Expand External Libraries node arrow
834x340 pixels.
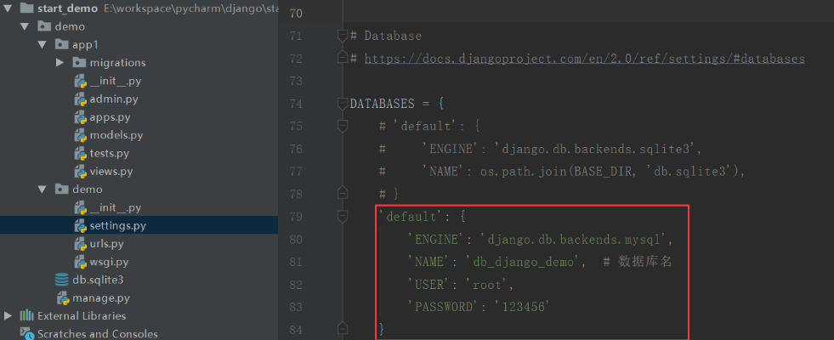(8, 316)
